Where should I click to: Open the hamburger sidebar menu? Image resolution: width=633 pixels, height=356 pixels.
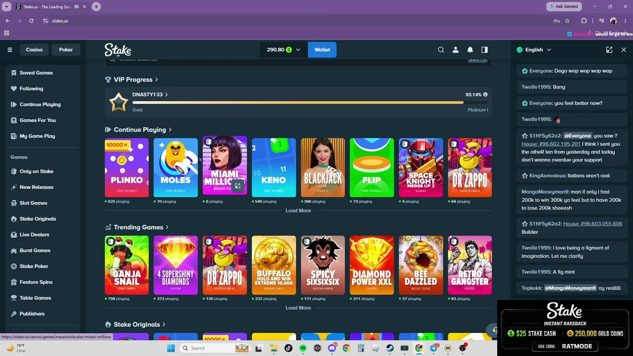click(x=9, y=49)
